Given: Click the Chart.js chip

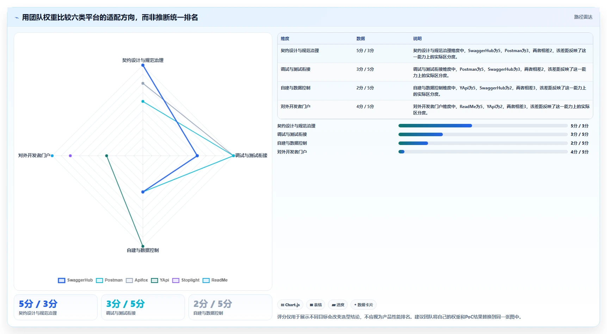Looking at the screenshot, I should (290, 305).
